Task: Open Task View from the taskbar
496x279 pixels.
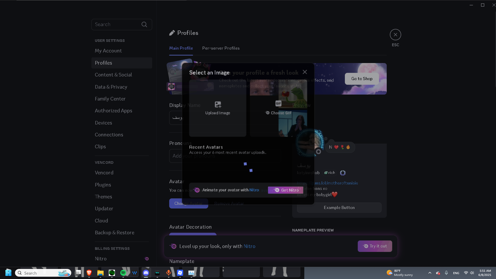Action: click(x=78, y=273)
